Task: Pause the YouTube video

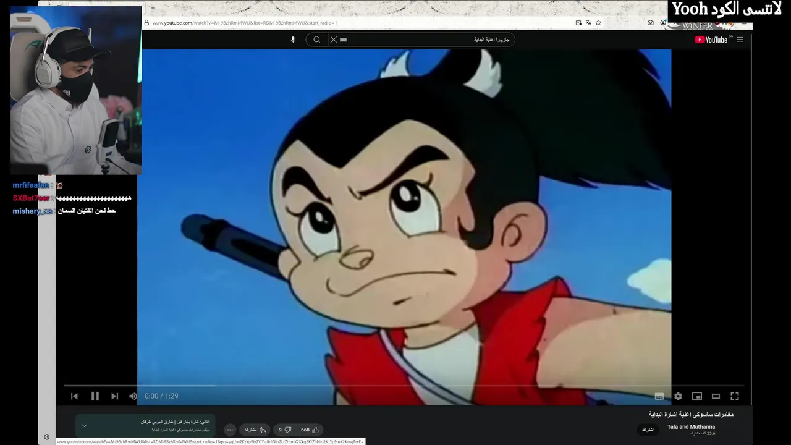Action: click(95, 396)
